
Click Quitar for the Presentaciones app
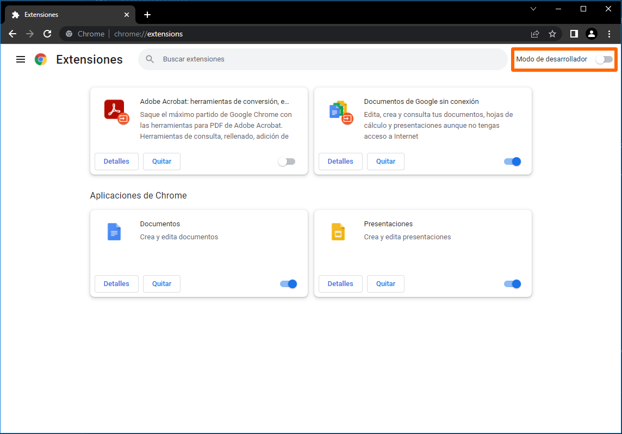(385, 284)
